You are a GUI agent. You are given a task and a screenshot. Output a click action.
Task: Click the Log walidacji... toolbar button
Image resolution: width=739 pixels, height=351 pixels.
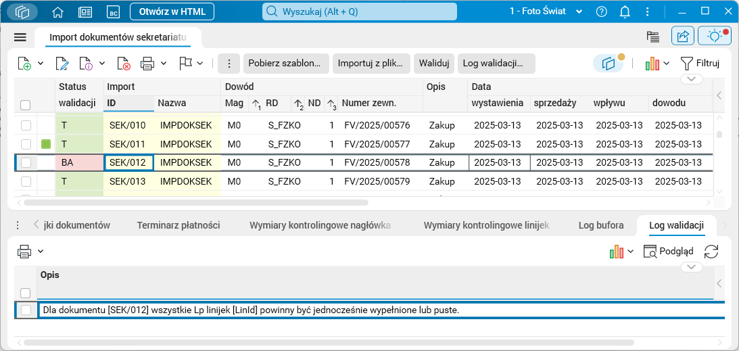click(496, 64)
